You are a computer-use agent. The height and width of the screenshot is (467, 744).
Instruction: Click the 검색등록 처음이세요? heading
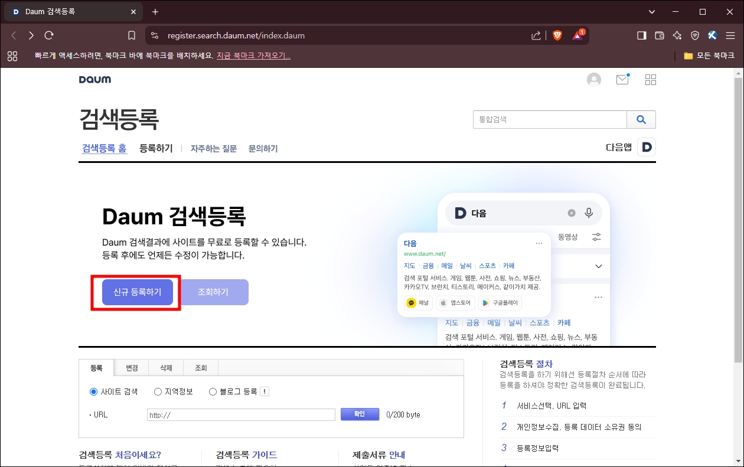[120, 455]
